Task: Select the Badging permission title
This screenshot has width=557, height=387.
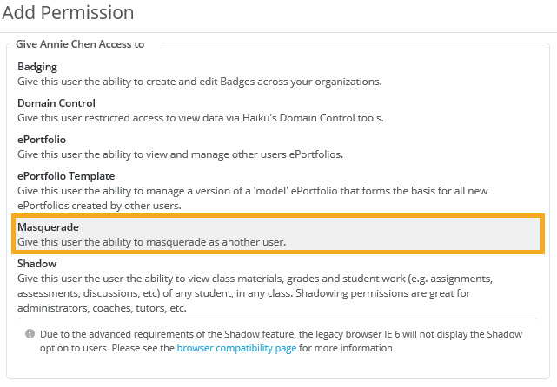Action: click(x=37, y=67)
